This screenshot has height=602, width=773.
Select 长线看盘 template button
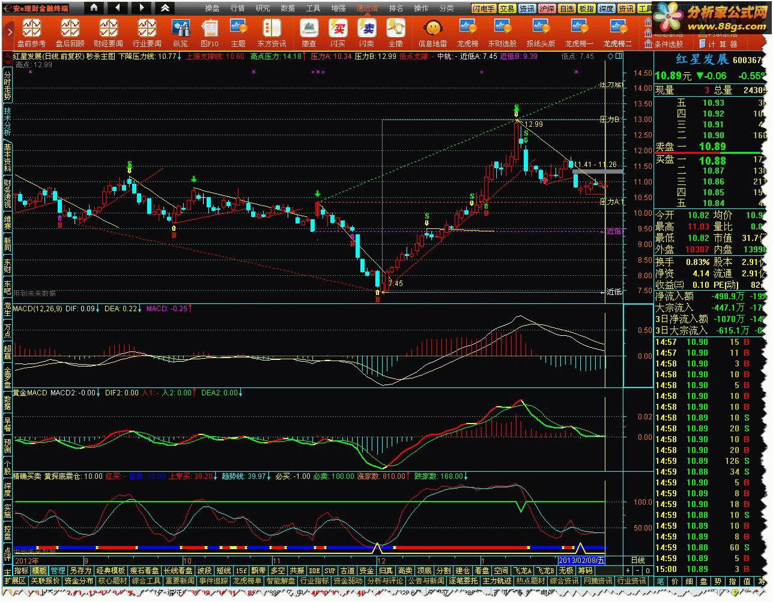click(x=178, y=571)
